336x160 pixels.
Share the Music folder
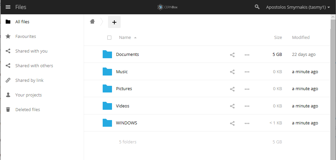(232, 72)
